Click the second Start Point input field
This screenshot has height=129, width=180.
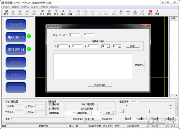pyautogui.click(x=89, y=35)
